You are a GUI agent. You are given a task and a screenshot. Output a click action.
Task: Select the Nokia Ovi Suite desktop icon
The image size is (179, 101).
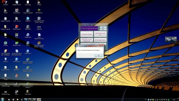click(17, 44)
